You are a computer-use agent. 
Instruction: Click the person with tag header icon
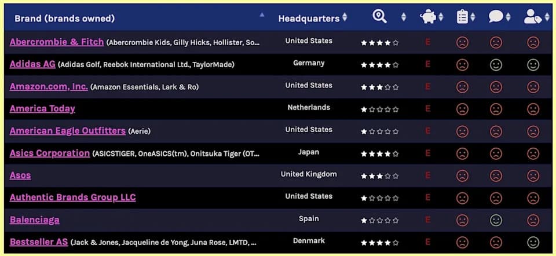click(533, 17)
